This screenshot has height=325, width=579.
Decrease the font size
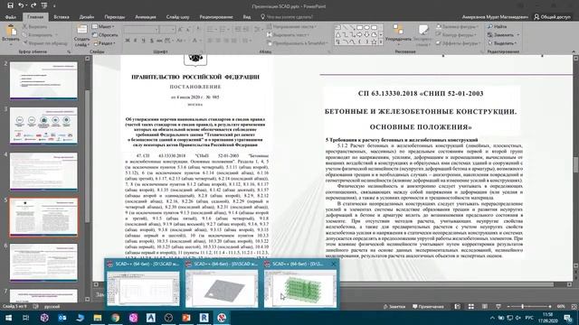pos(189,30)
